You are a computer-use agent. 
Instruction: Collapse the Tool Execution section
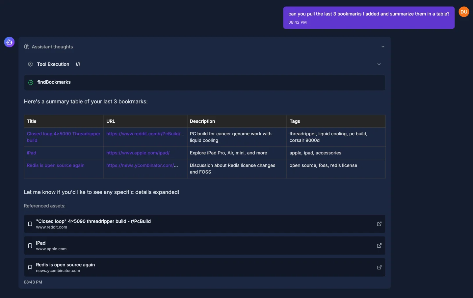point(379,64)
